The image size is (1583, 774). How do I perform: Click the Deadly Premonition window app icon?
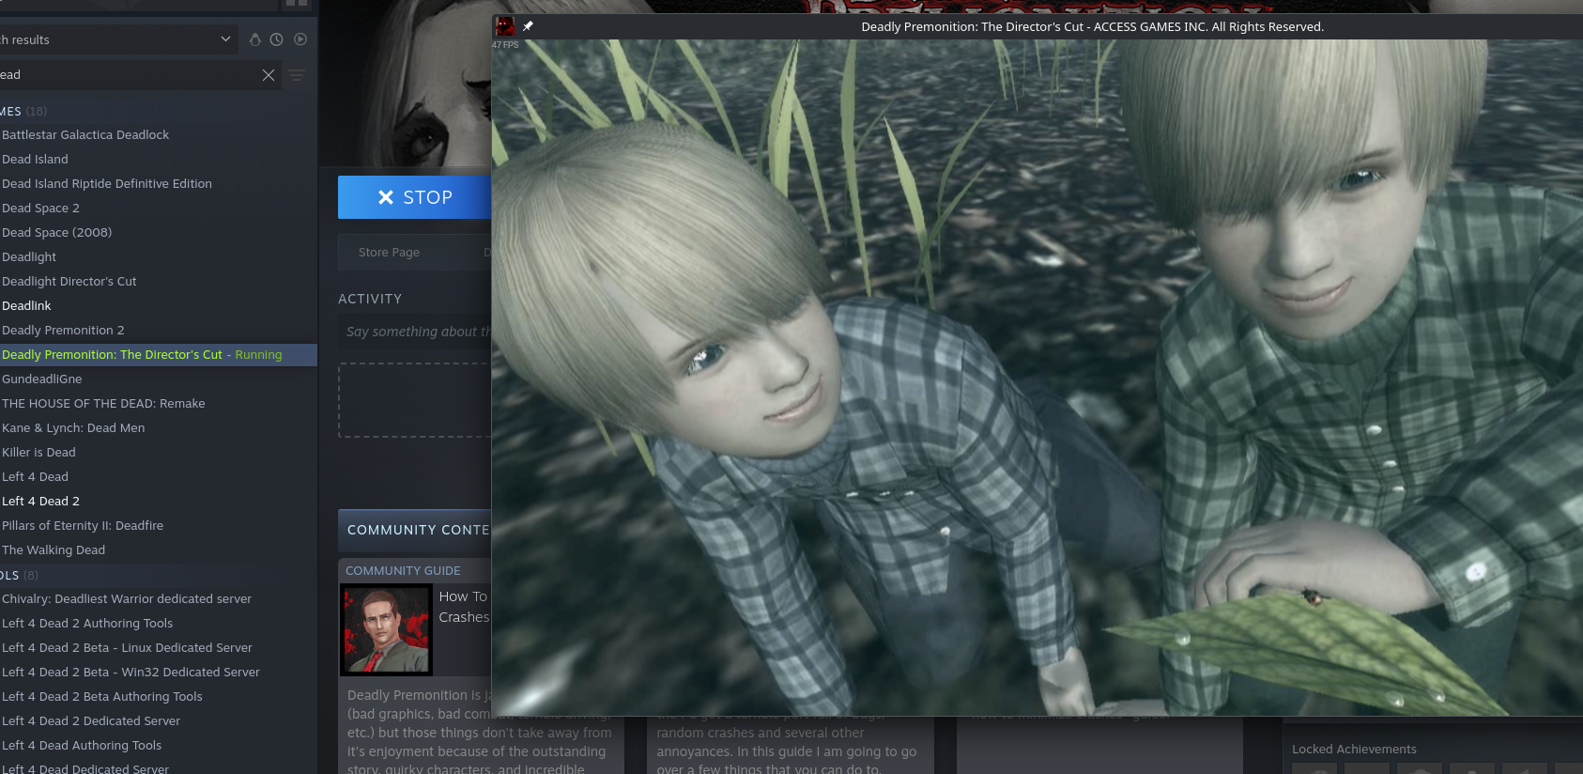tap(505, 26)
